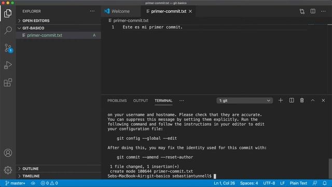This screenshot has height=187, width=332.
Task: Kill terminal with trash icon
Action: coord(302,100)
